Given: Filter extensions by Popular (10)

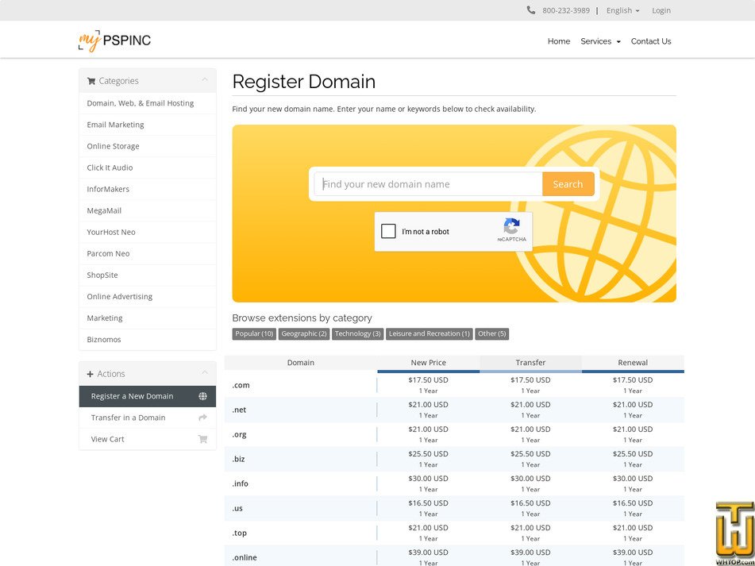Looking at the screenshot, I should pos(254,333).
